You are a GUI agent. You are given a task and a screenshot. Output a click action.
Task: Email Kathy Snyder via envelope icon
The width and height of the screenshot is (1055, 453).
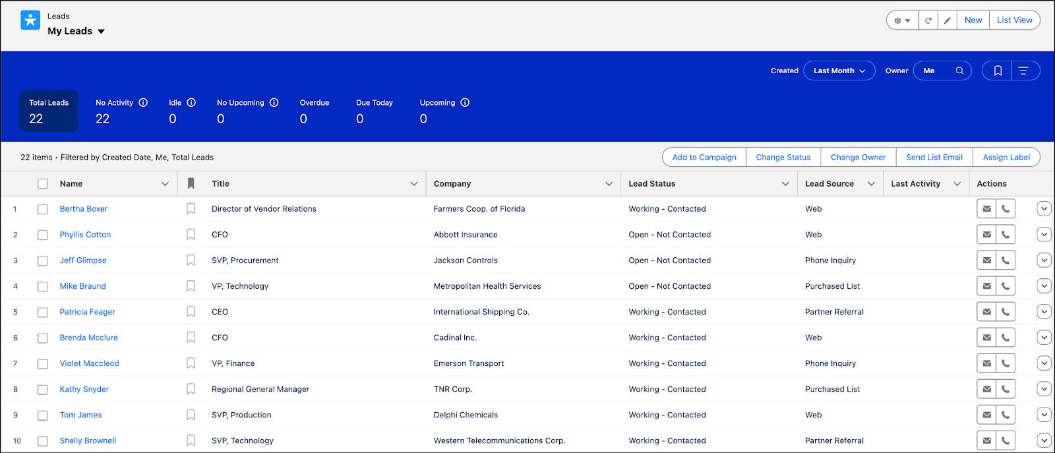pos(986,389)
